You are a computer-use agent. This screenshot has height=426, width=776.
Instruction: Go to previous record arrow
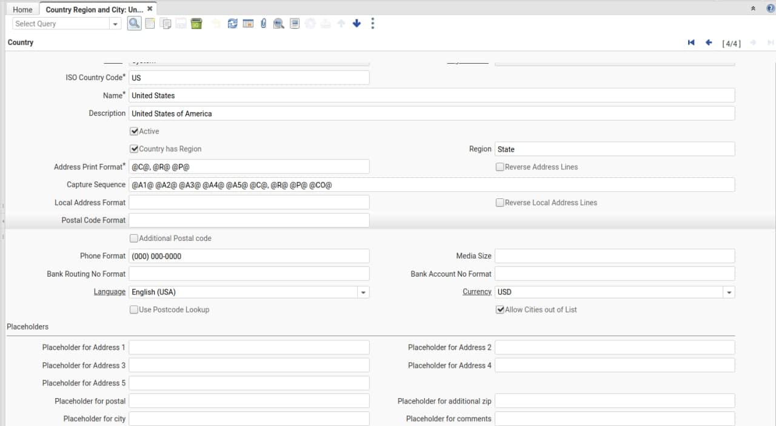click(x=708, y=42)
